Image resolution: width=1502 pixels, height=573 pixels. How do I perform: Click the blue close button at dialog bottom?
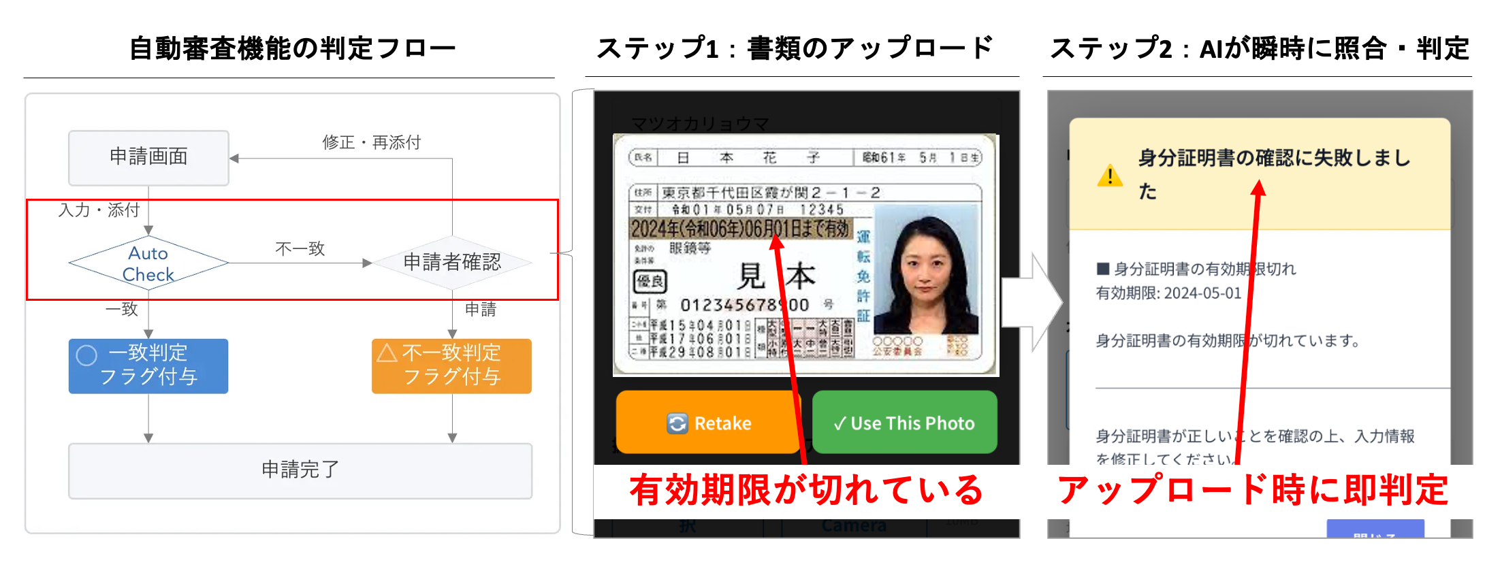(x=1375, y=529)
